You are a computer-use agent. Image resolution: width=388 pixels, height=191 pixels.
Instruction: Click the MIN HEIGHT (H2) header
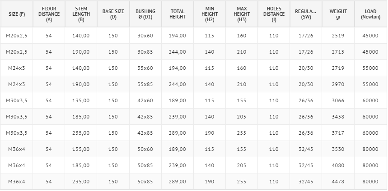click(210, 14)
